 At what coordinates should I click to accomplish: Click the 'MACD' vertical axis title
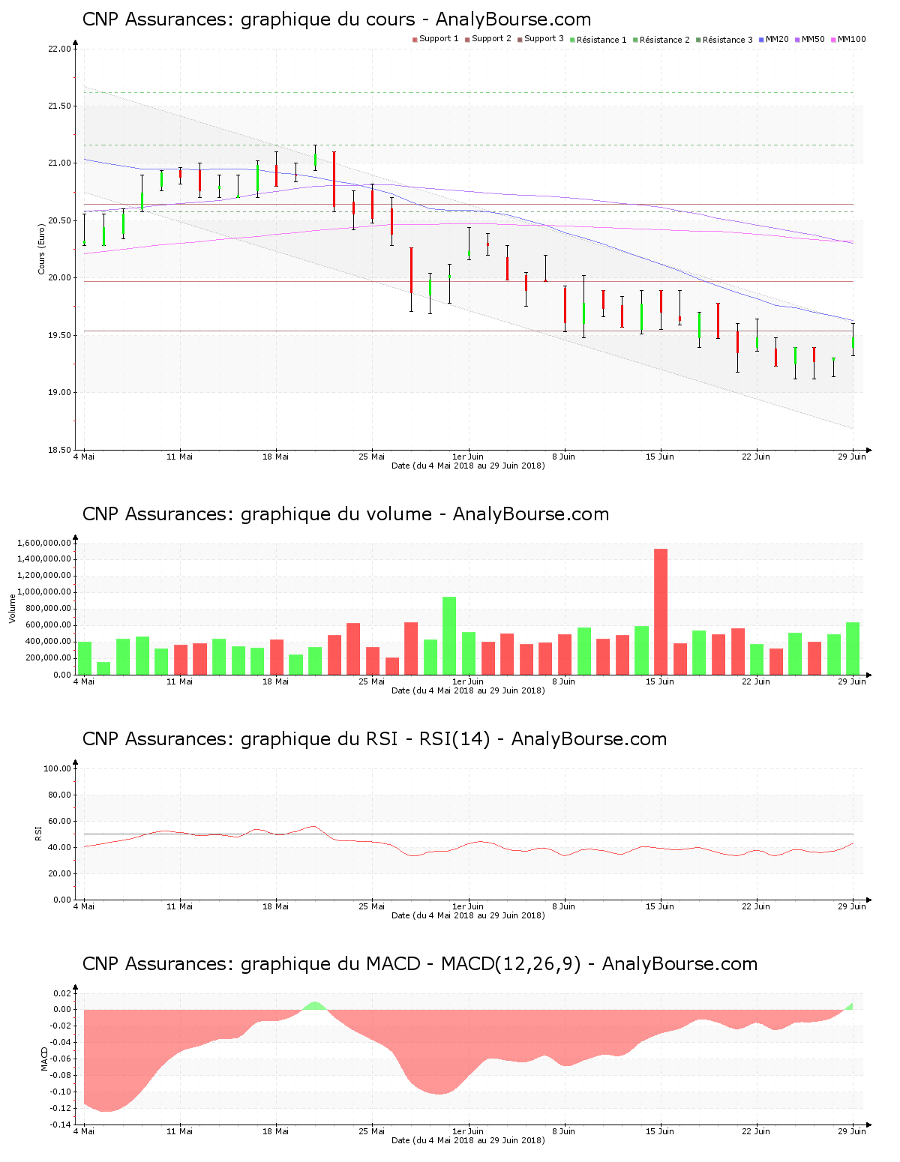(44, 1059)
